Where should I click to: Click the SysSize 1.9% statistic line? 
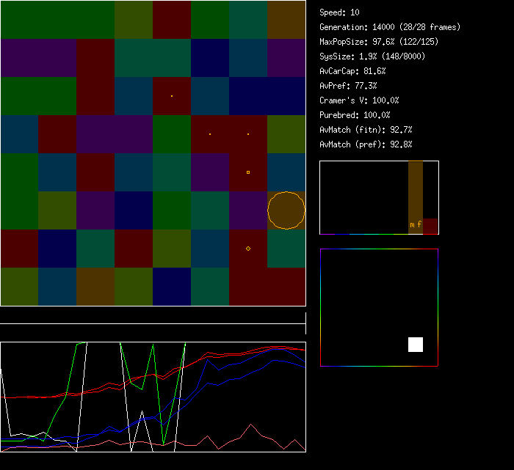(372, 56)
